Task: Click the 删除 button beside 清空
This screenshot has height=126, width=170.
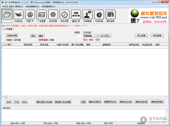Action: click(x=41, y=36)
